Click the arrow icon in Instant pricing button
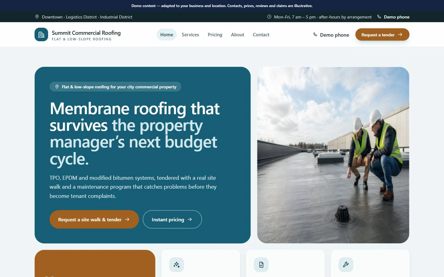The width and height of the screenshot is (444, 277). click(190, 219)
